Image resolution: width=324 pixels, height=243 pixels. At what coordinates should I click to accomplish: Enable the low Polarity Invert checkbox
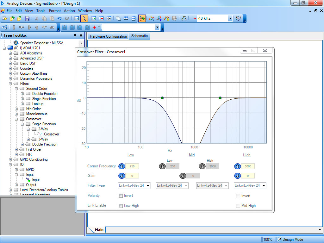click(121, 196)
